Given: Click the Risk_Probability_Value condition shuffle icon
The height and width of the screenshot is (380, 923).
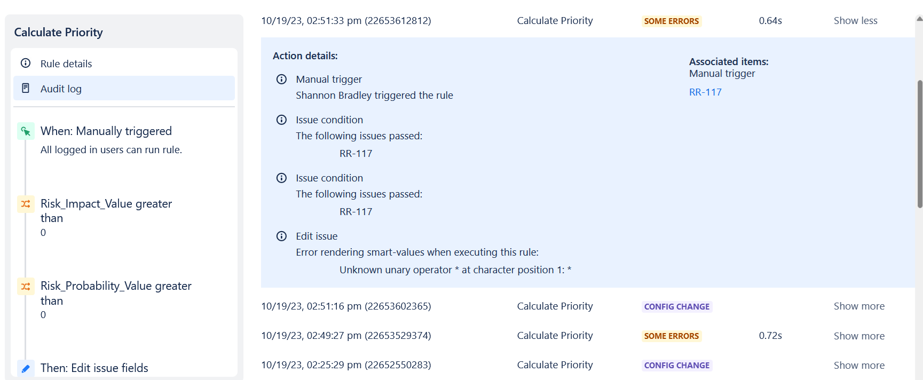Looking at the screenshot, I should (x=26, y=287).
